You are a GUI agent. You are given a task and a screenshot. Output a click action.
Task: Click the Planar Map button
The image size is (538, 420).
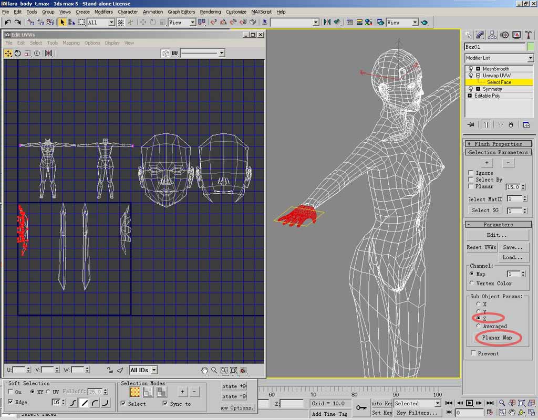(x=497, y=338)
